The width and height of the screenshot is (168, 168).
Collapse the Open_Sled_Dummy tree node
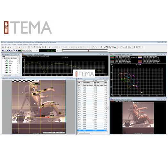point(3,58)
